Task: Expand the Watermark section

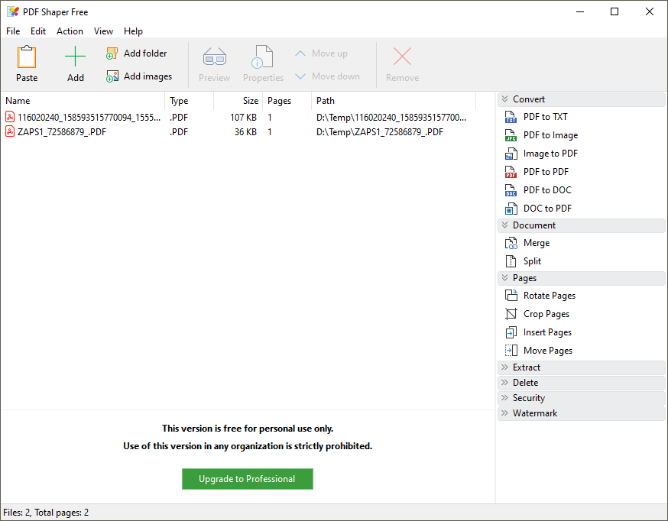Action: 505,413
